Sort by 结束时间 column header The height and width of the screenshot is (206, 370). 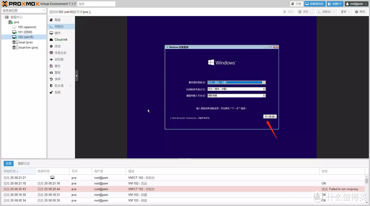click(52, 171)
